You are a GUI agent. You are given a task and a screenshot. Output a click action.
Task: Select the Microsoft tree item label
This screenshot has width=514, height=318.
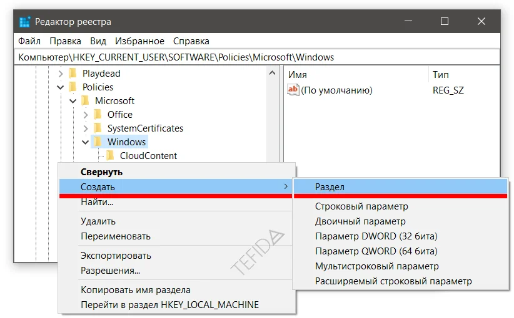(x=114, y=101)
